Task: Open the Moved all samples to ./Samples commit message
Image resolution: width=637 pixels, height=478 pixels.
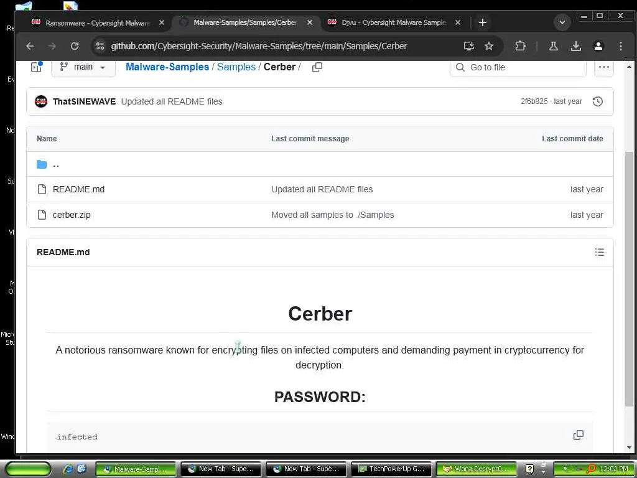Action: tap(333, 215)
